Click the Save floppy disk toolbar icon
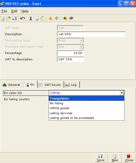This screenshot has width=136, height=163. (14, 18)
